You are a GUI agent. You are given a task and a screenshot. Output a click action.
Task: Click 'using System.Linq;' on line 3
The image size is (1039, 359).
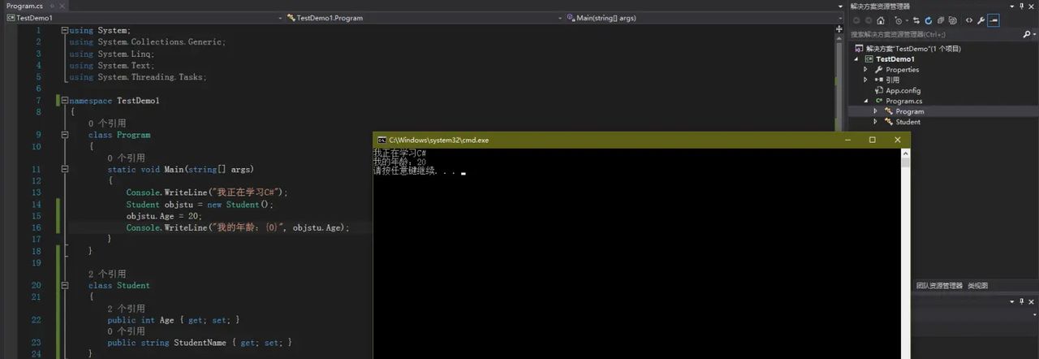click(112, 54)
